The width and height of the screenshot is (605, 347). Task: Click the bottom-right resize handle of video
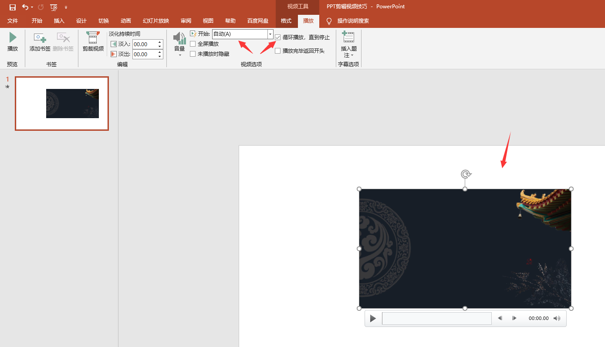click(x=571, y=308)
